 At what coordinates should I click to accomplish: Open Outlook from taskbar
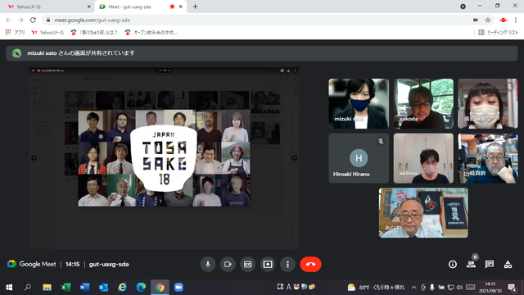click(103, 288)
